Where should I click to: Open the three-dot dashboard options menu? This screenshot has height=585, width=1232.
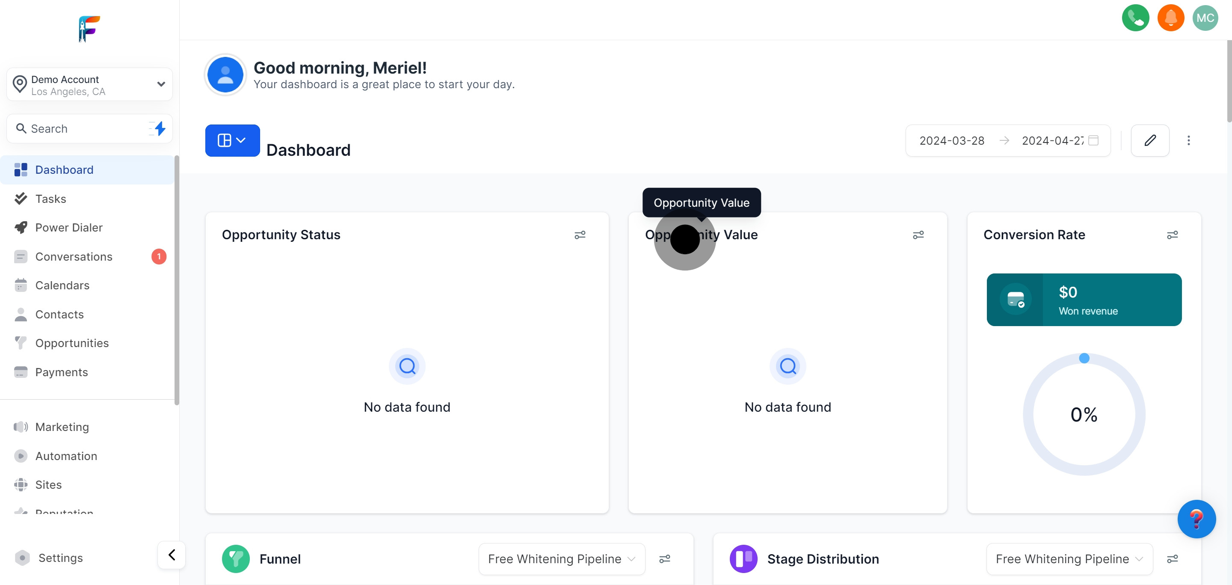pos(1188,141)
